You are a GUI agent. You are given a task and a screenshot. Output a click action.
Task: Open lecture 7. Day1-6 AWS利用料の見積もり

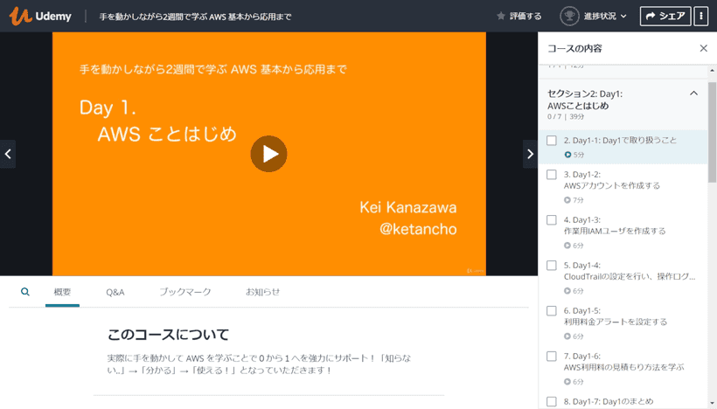pos(623,368)
